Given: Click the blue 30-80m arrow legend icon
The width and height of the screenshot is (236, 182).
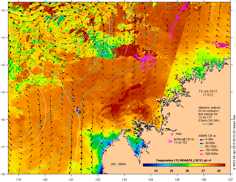Looking at the screenshot, I should (x=202, y=143).
